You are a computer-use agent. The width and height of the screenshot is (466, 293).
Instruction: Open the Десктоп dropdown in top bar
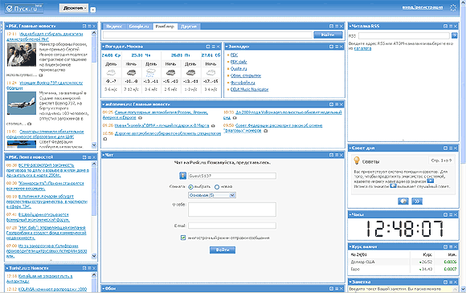pos(74,8)
